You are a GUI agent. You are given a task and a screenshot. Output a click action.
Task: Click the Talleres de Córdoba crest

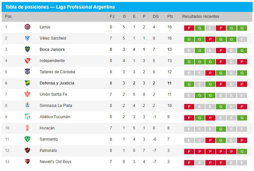click(27, 72)
